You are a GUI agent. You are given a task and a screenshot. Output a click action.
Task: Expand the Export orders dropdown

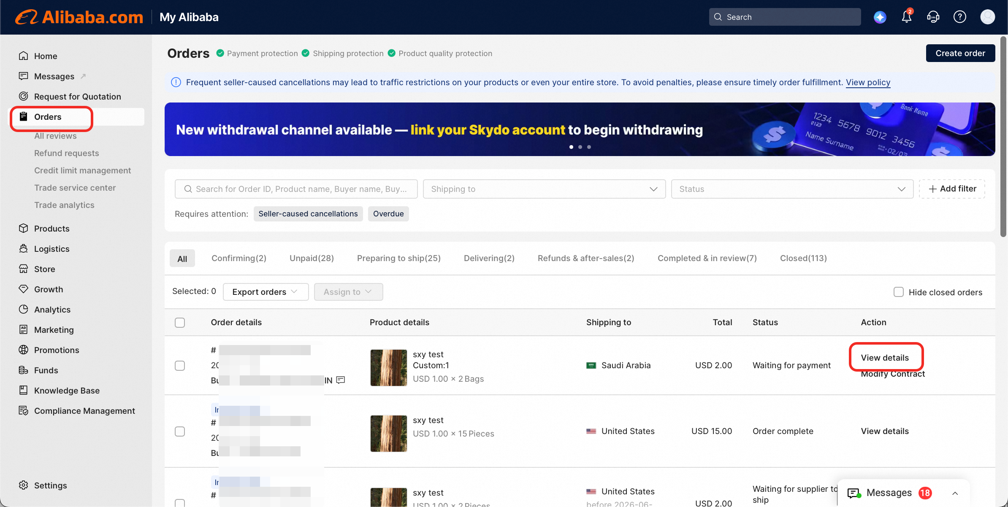pyautogui.click(x=266, y=292)
